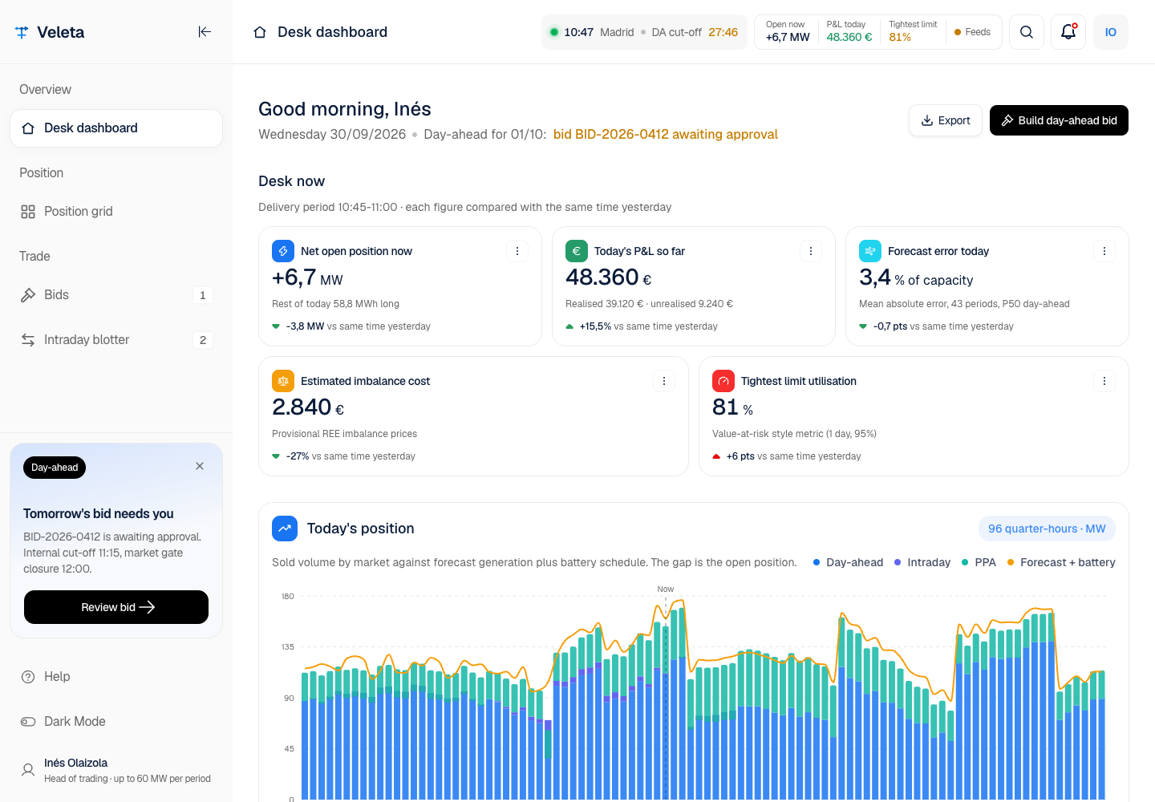Click Build day-ahead bid
The height and width of the screenshot is (802, 1155).
pyautogui.click(x=1059, y=120)
